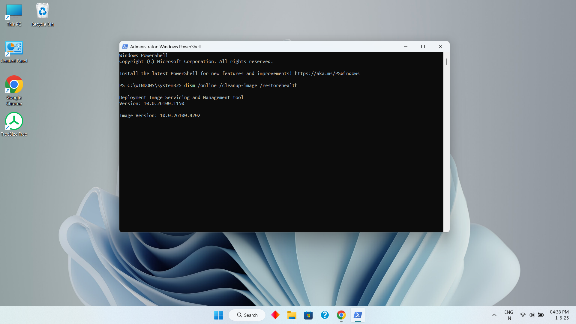Open Get Help from the taskbar
This screenshot has height=324, width=576.
(x=325, y=315)
